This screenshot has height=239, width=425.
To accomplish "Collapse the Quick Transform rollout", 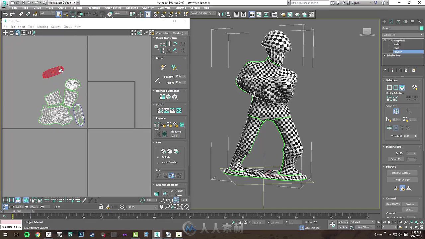I will pyautogui.click(x=166, y=38).
